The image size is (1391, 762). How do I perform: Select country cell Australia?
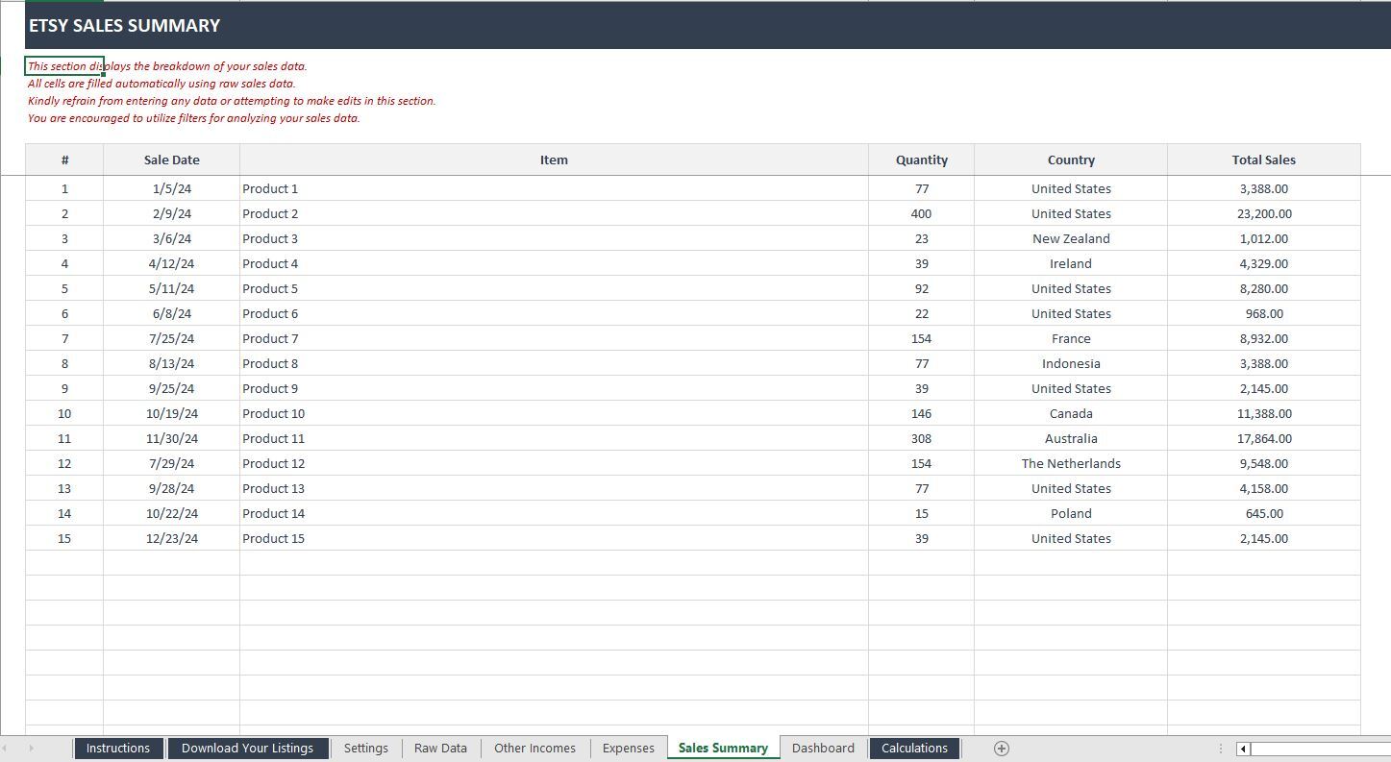[1071, 439]
